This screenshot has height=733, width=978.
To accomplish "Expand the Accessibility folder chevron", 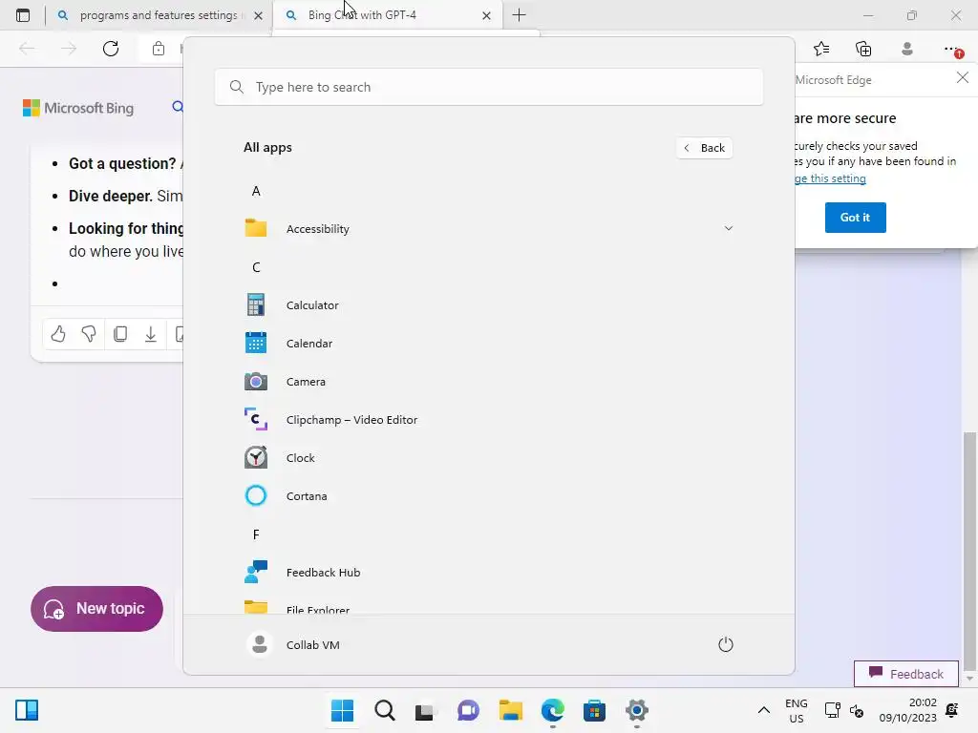I will click(x=728, y=228).
